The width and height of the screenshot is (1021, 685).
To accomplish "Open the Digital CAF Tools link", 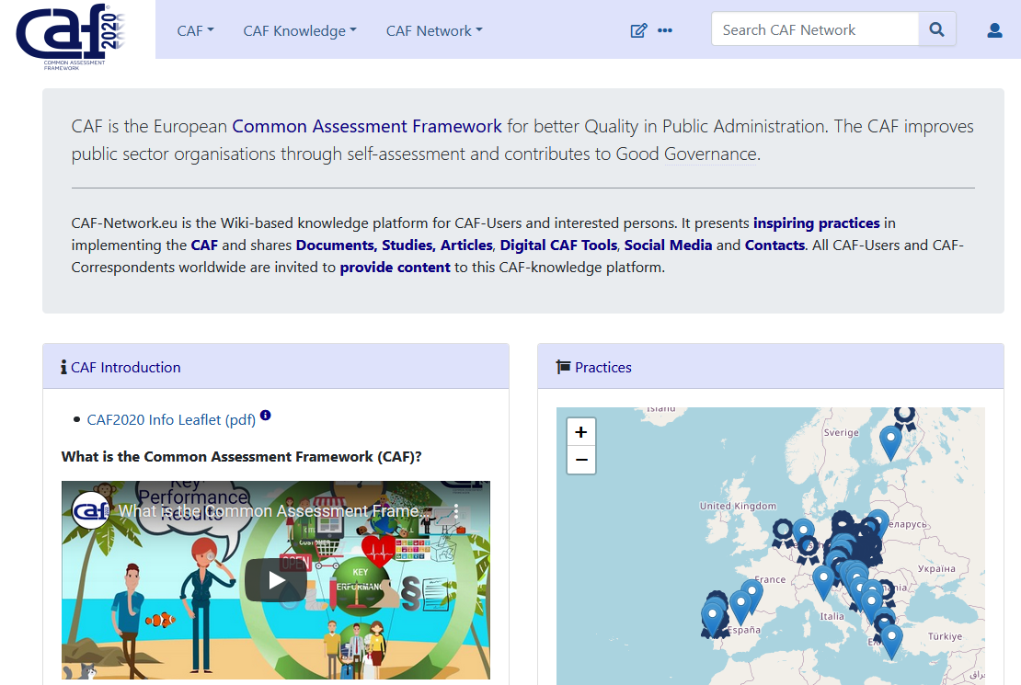I will 558,245.
